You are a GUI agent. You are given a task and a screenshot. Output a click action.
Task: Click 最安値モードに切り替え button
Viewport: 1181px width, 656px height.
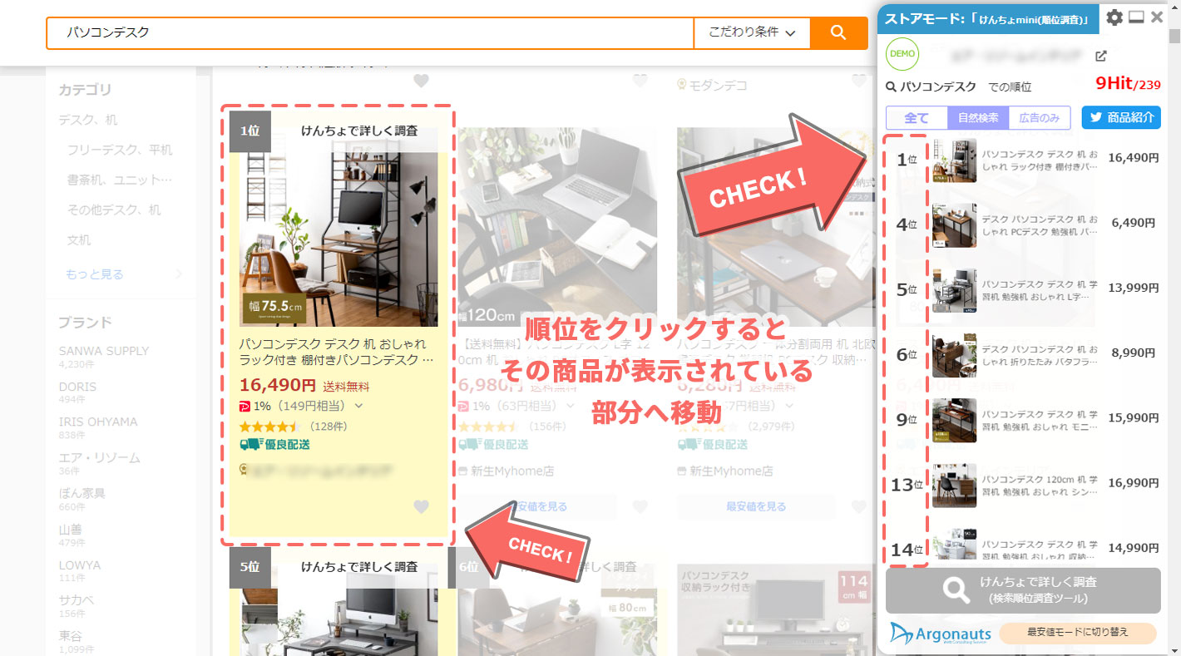pyautogui.click(x=1078, y=633)
